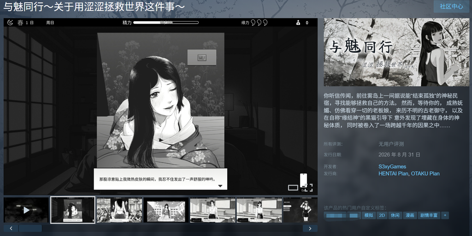Click the 缘力 magatama icons
472x236 pixels.
point(259,23)
